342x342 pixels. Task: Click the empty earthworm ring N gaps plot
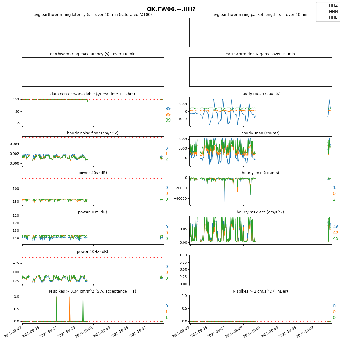pyautogui.click(x=260, y=72)
